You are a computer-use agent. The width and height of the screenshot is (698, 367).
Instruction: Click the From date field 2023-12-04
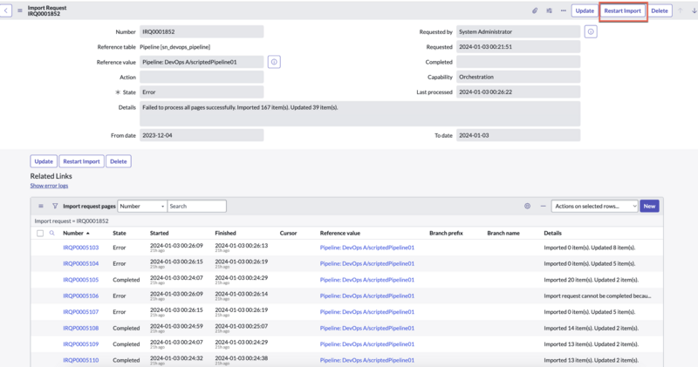coord(202,135)
